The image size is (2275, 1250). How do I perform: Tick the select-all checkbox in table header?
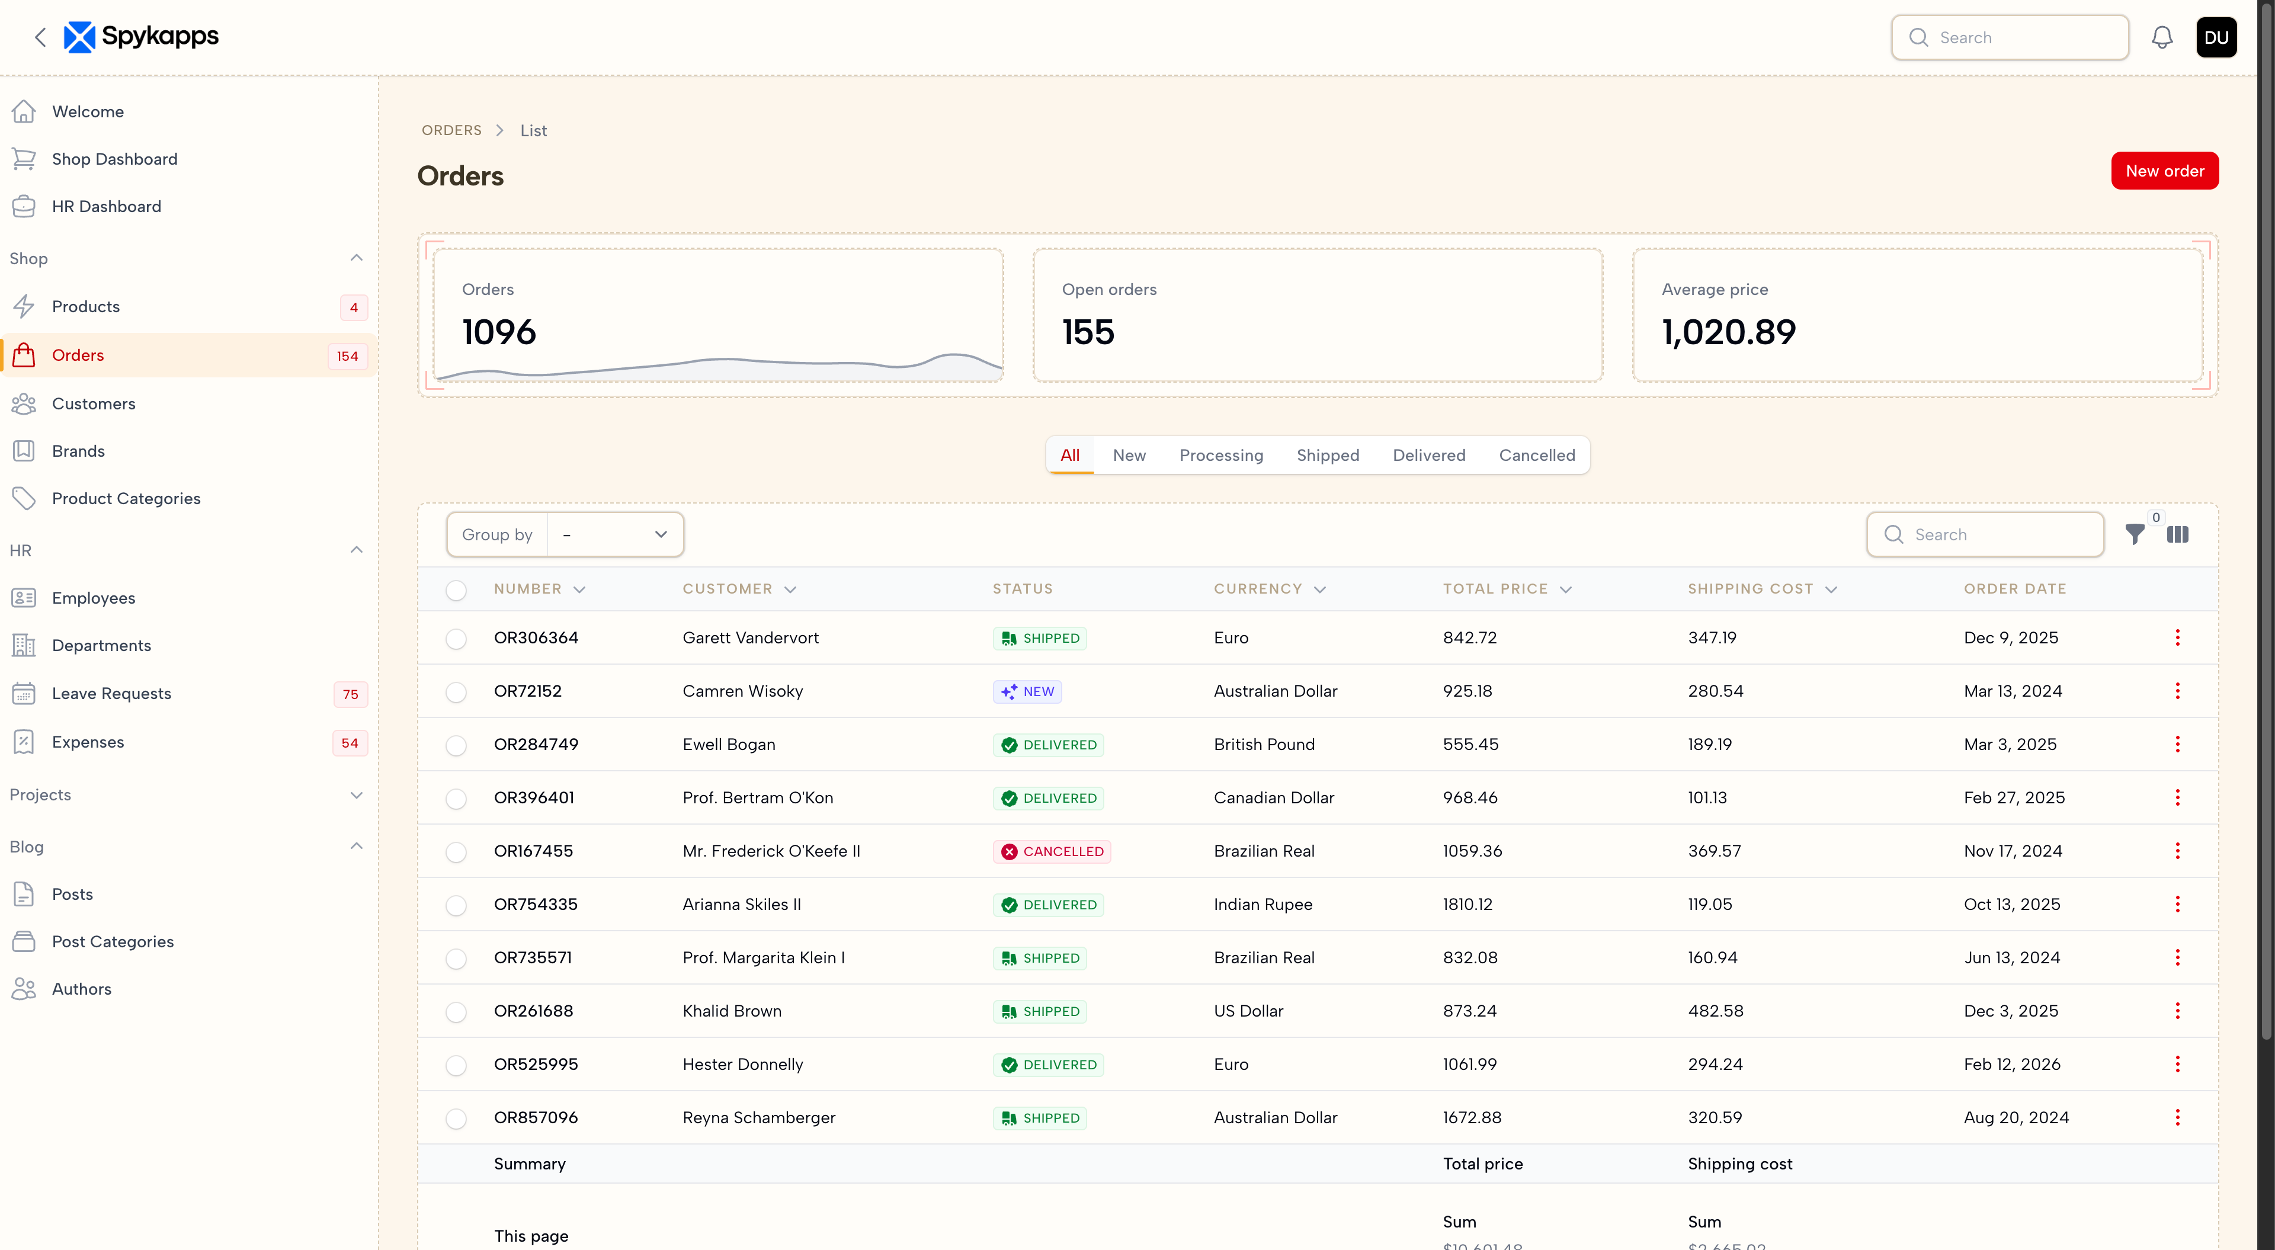(456, 589)
